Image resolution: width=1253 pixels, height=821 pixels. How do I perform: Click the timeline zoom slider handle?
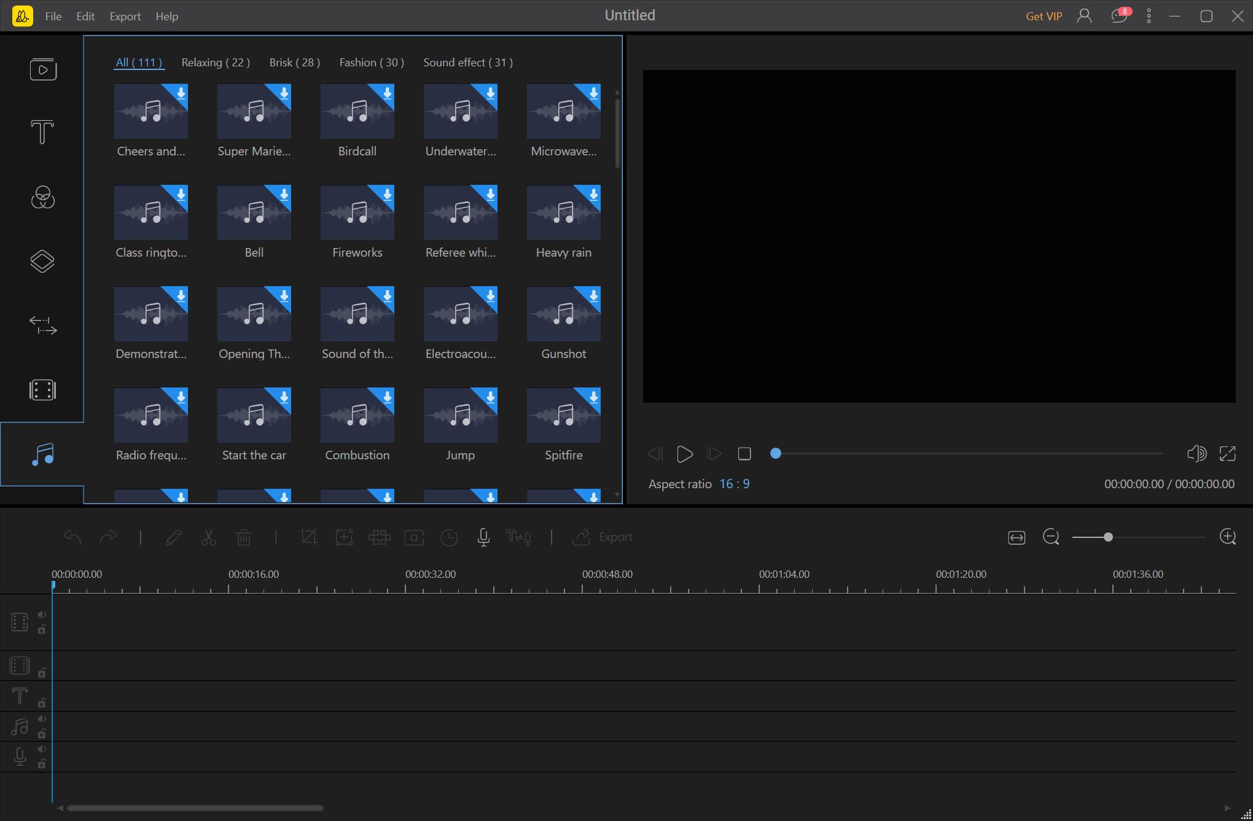pyautogui.click(x=1108, y=537)
